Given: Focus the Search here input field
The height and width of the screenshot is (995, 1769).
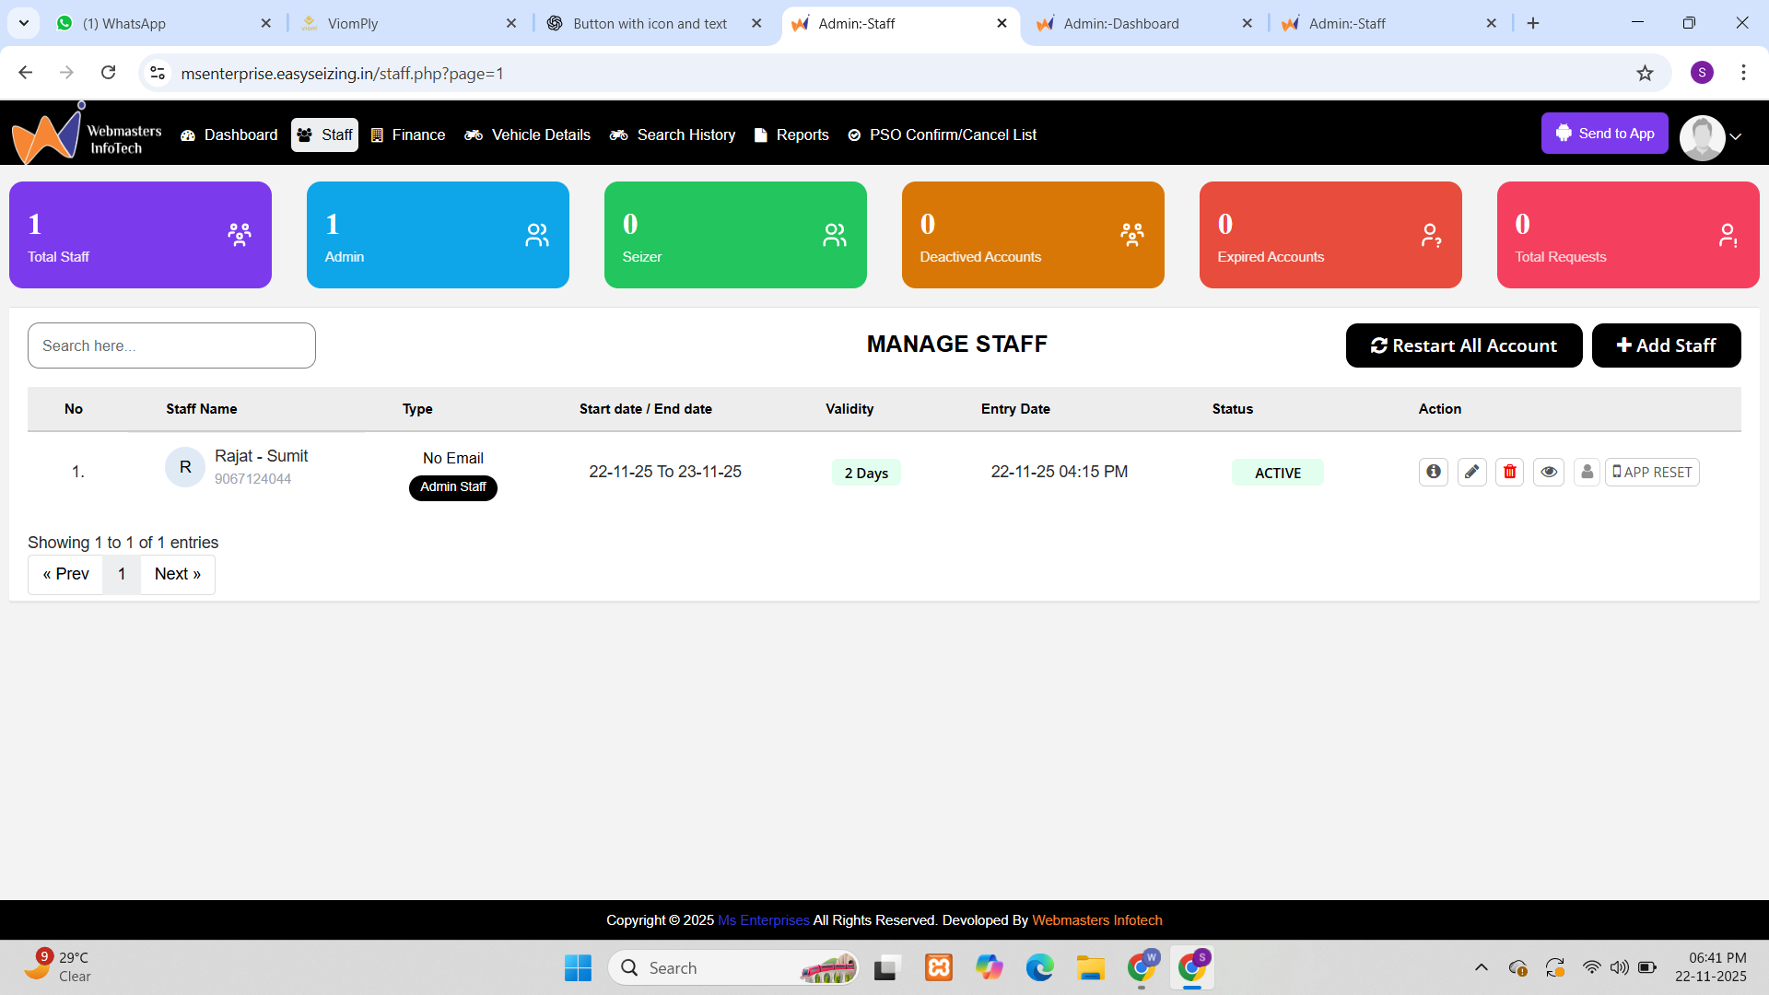Looking at the screenshot, I should tap(171, 345).
